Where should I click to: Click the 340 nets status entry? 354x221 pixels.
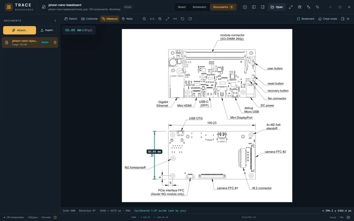tap(46, 217)
